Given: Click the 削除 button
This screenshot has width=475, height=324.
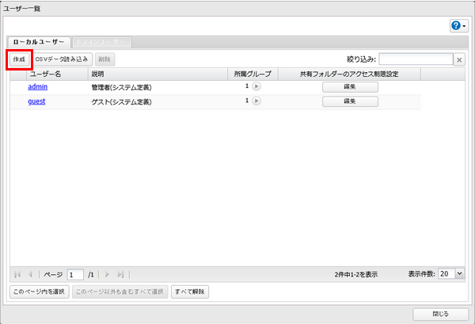Looking at the screenshot, I should [104, 59].
